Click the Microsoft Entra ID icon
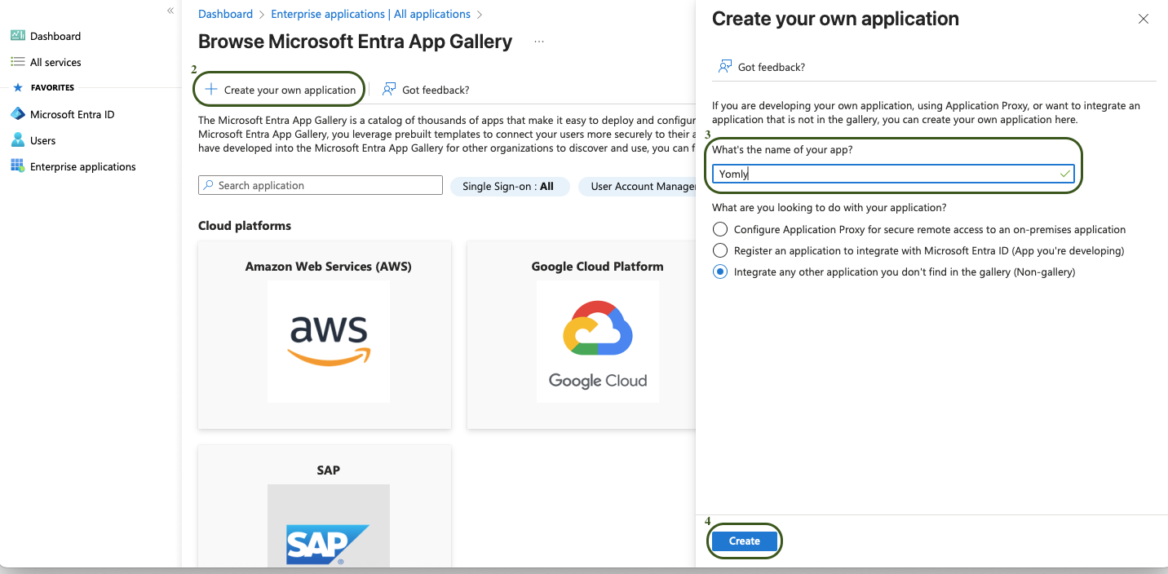The image size is (1168, 574). [17, 114]
